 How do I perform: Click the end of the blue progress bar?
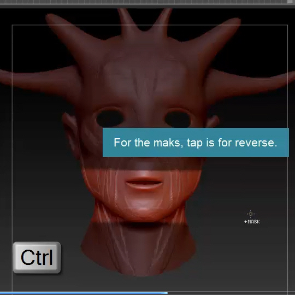(x=167, y=293)
